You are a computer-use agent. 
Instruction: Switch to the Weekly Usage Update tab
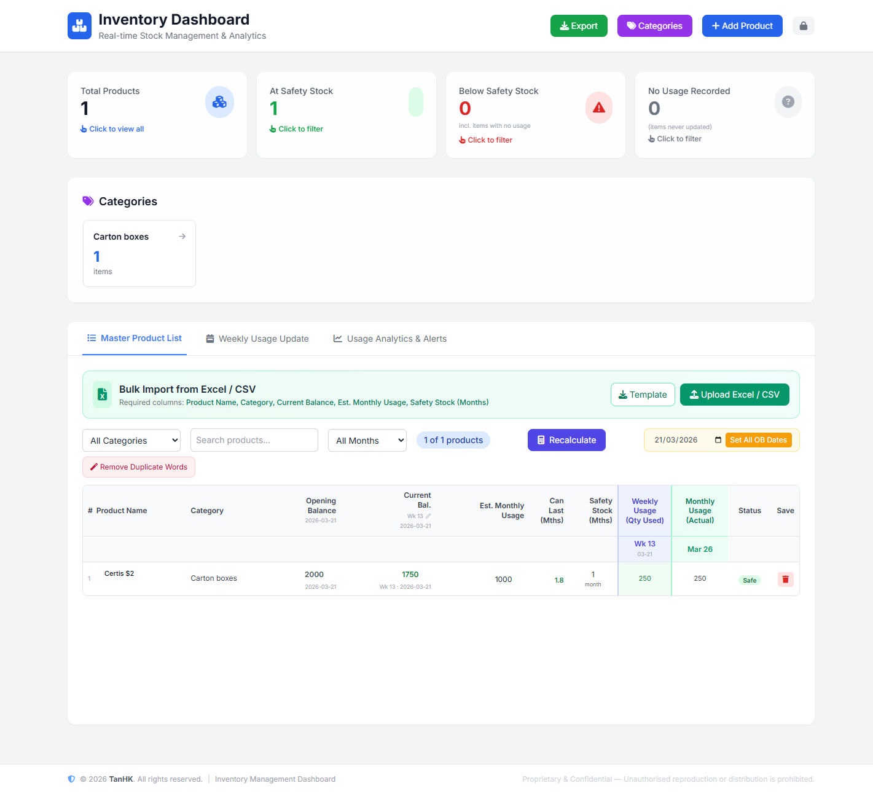coord(257,339)
